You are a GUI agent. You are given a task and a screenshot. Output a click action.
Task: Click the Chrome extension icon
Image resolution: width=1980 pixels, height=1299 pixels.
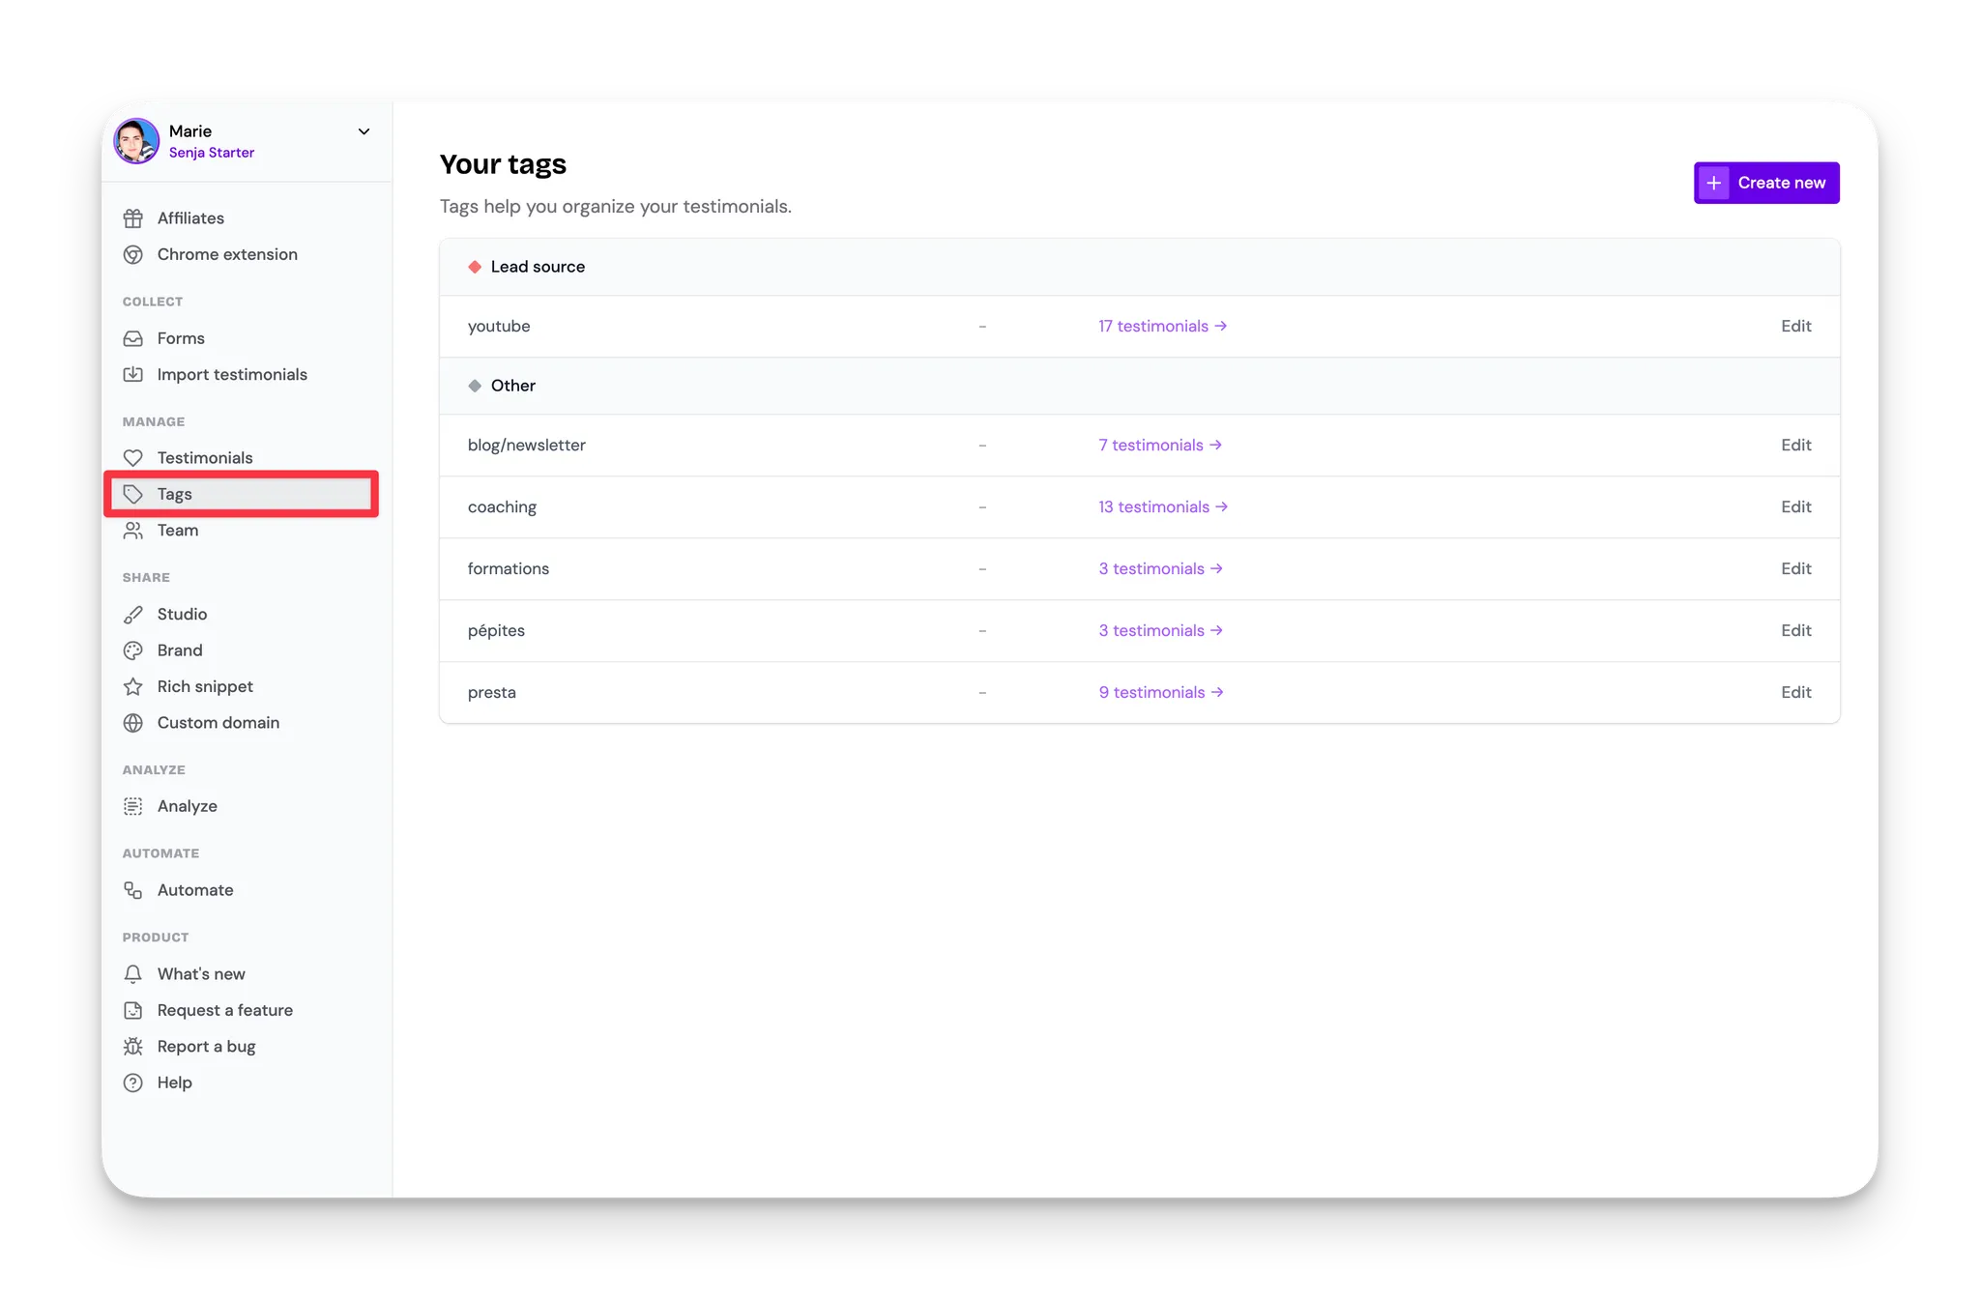pyautogui.click(x=133, y=254)
